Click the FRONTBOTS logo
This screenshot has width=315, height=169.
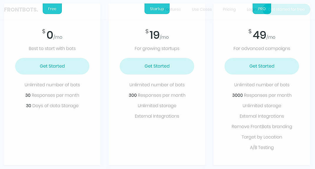point(21,9)
